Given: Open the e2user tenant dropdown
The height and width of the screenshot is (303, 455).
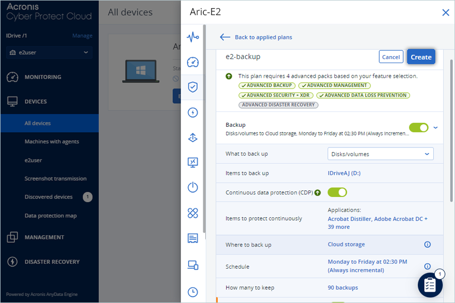Looking at the screenshot, I should [49, 53].
